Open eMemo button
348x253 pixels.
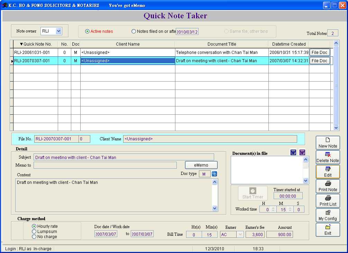click(201, 165)
